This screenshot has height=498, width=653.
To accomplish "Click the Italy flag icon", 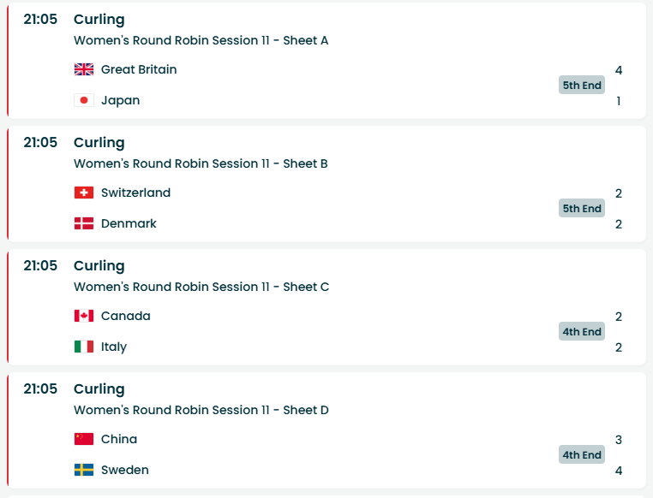I will [x=84, y=347].
